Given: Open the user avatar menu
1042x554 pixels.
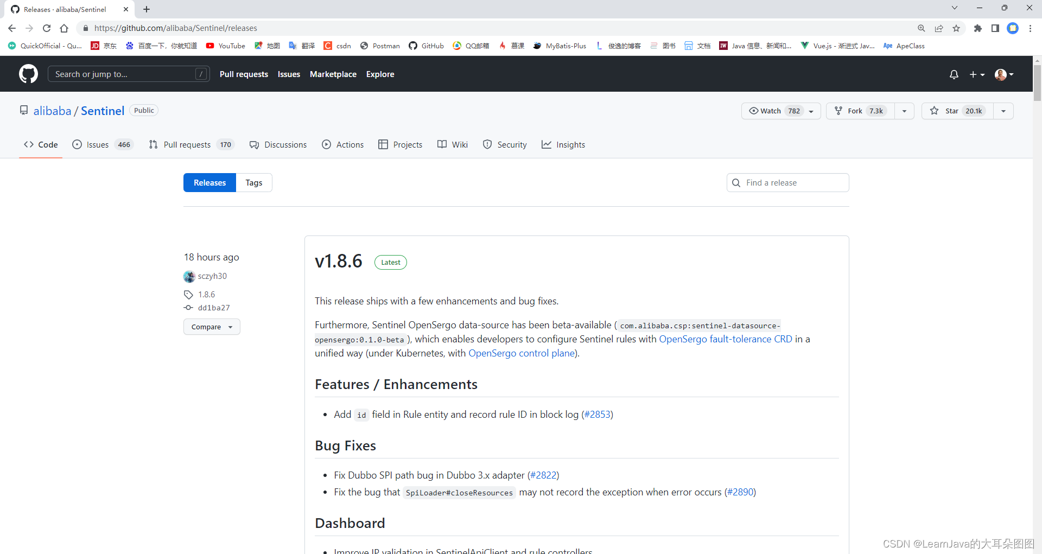Looking at the screenshot, I should 1004,74.
